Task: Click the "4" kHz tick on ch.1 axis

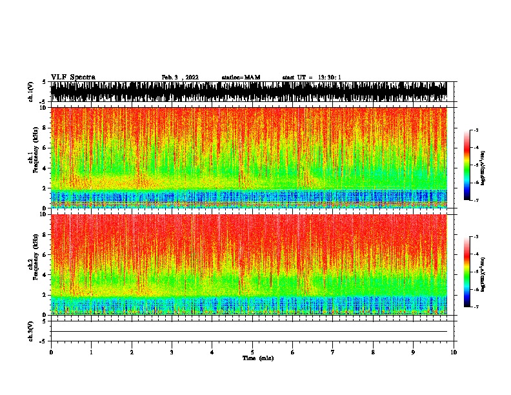Action: coord(45,168)
